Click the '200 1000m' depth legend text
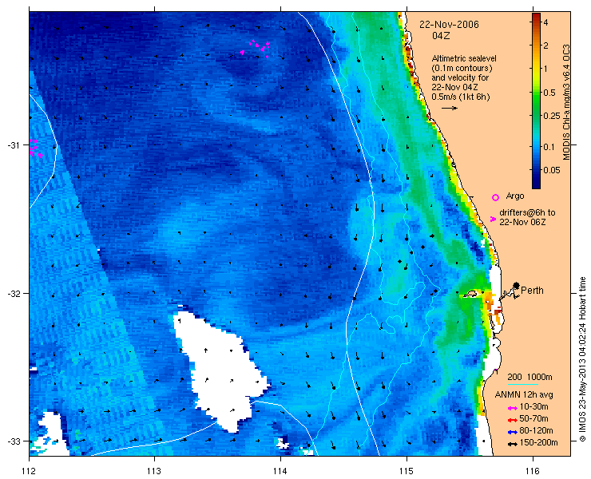Viewport: 591px width, 479px height. coord(530,378)
